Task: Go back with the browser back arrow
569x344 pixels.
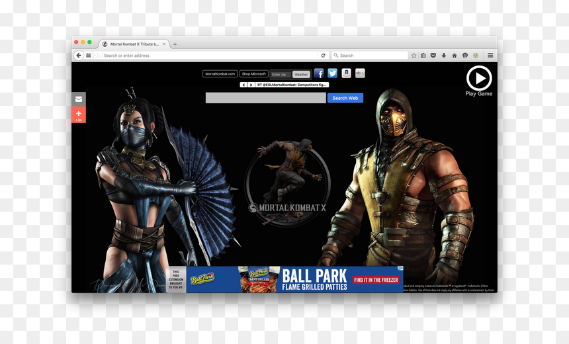Action: 79,56
